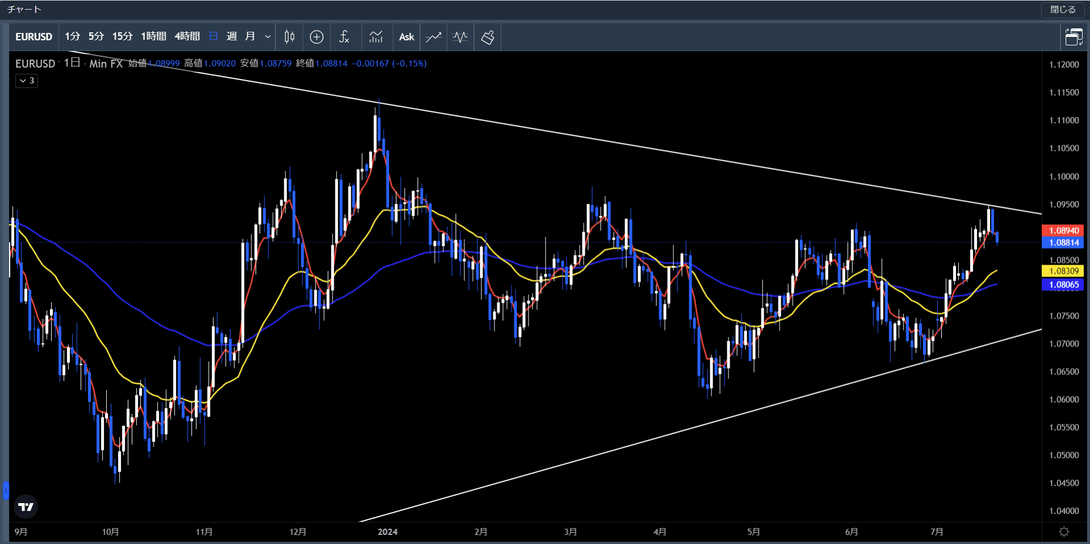Open the timeframe dropdown arrow after 月
The width and height of the screenshot is (1090, 544).
coord(268,37)
